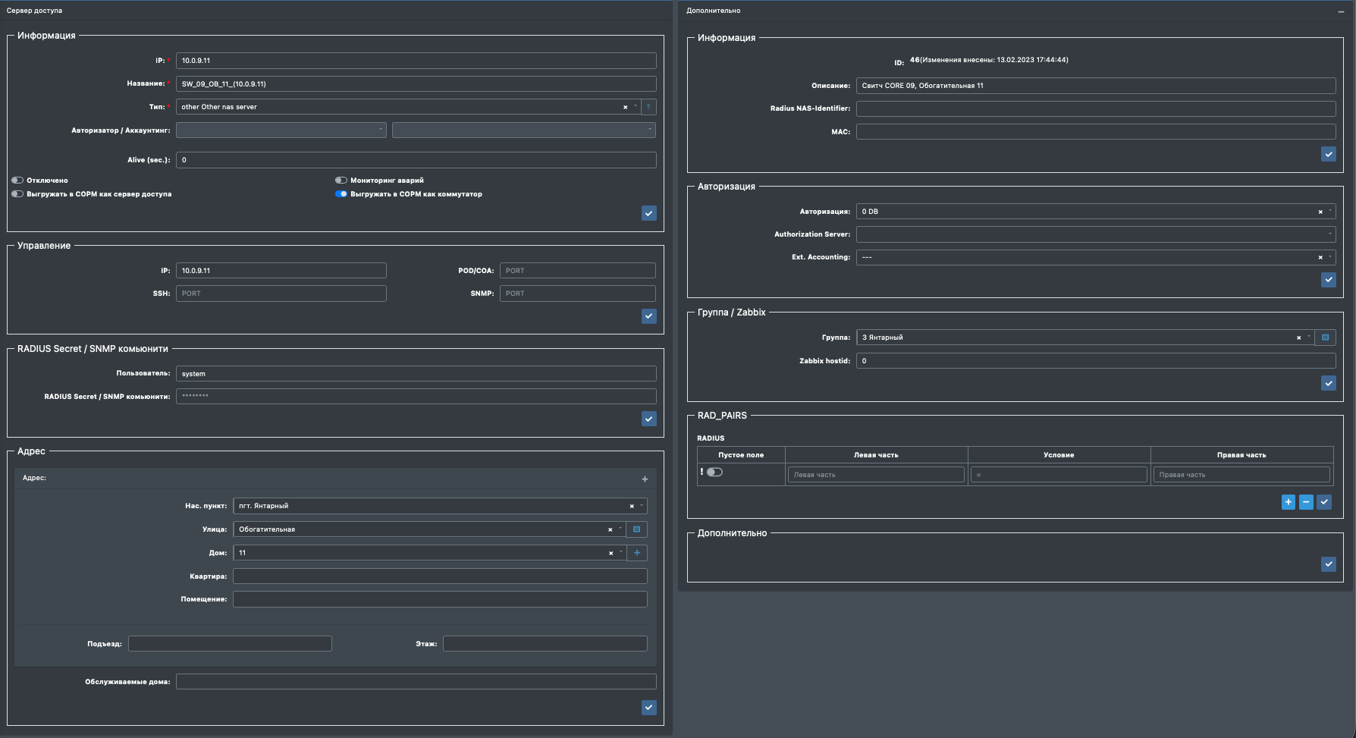Enable Выгружать в СОРМ как сервер доступа

pyautogui.click(x=17, y=194)
